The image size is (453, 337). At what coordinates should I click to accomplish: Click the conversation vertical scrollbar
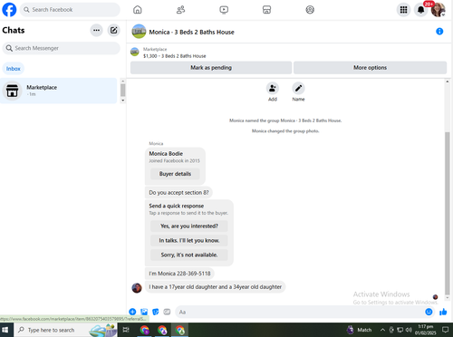(x=448, y=213)
